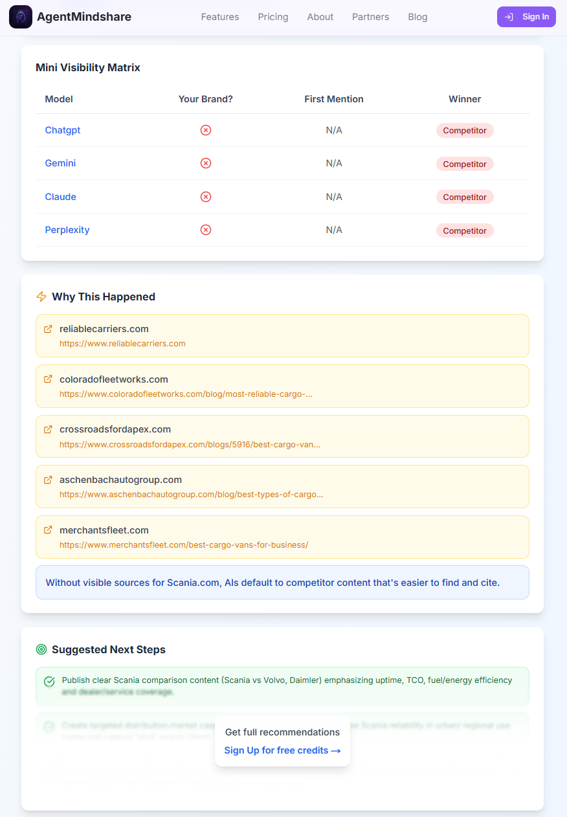Click red X icon in Chatgpt row

(x=206, y=130)
